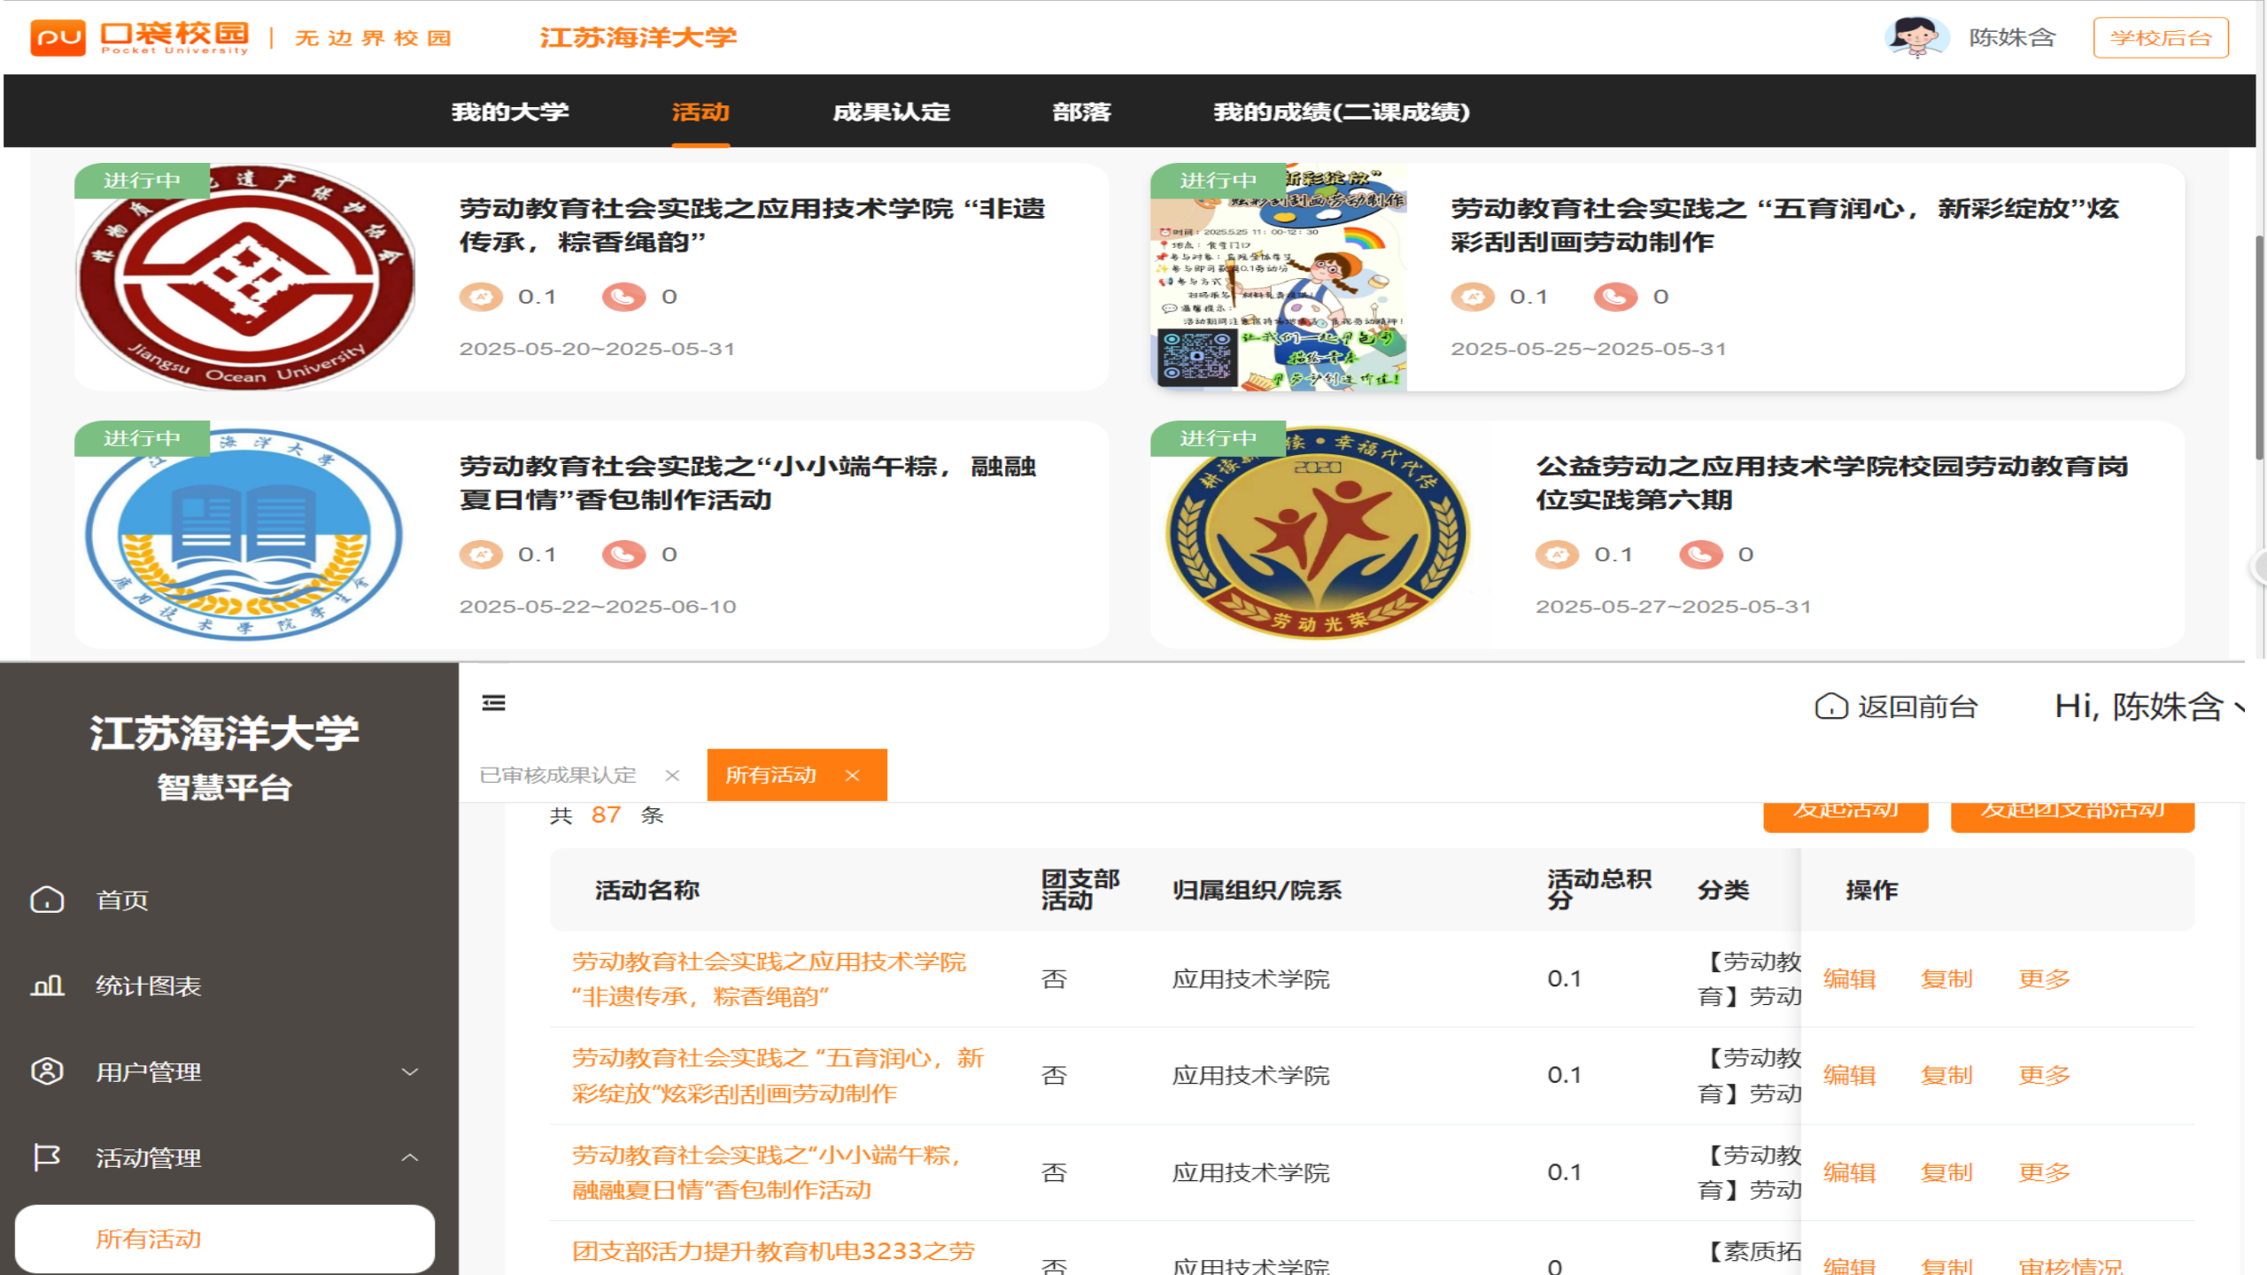Click the 用户管理 user icon in sidebar
Viewport: 2267px width, 1275px height.
pos(47,1071)
